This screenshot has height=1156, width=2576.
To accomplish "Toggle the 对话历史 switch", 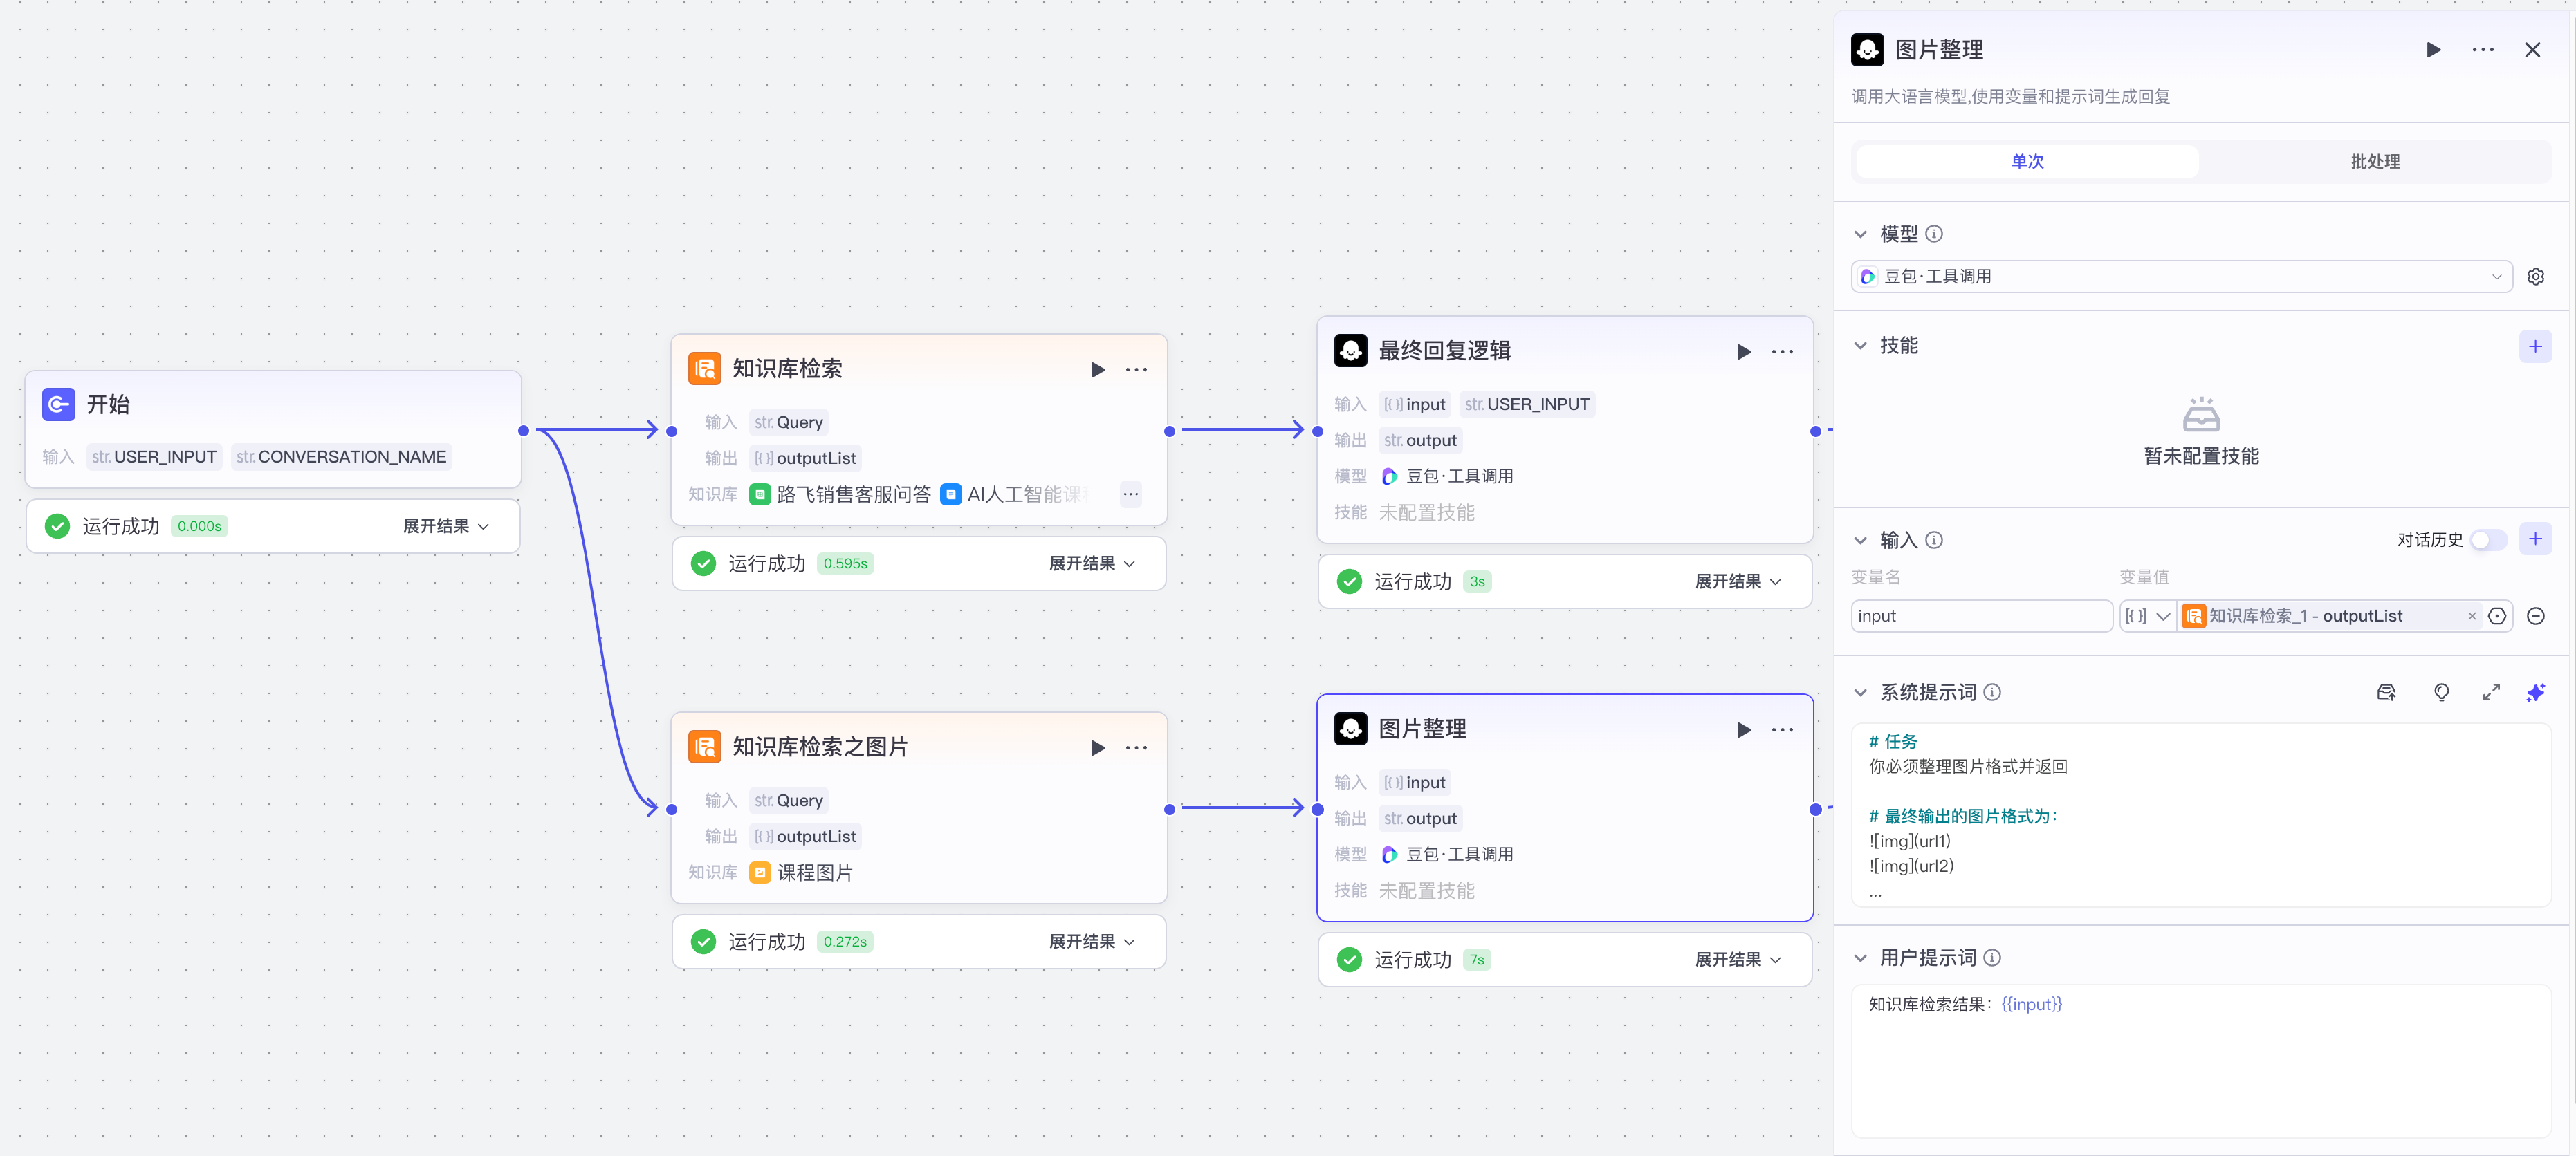I will pyautogui.click(x=2488, y=541).
